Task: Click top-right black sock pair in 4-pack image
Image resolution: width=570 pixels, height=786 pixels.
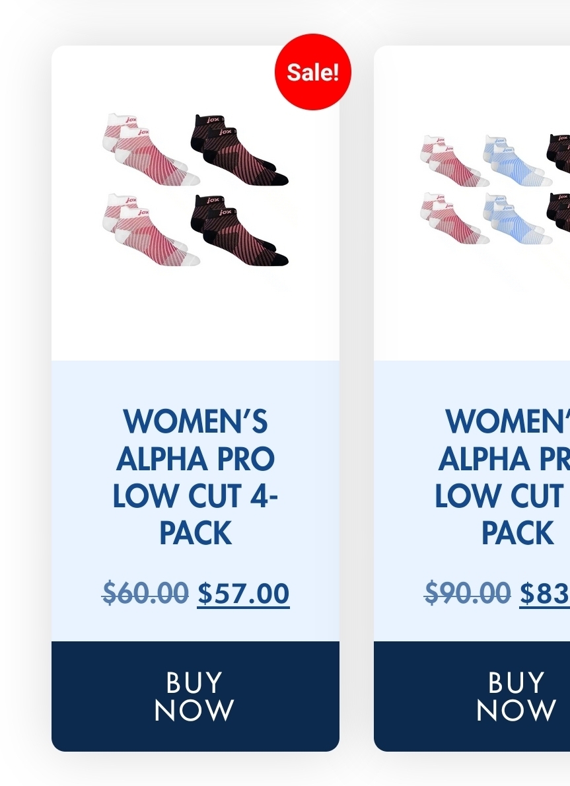Action: [x=238, y=149]
